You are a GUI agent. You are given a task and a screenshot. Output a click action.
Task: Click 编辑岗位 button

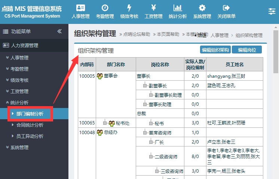click(246, 50)
